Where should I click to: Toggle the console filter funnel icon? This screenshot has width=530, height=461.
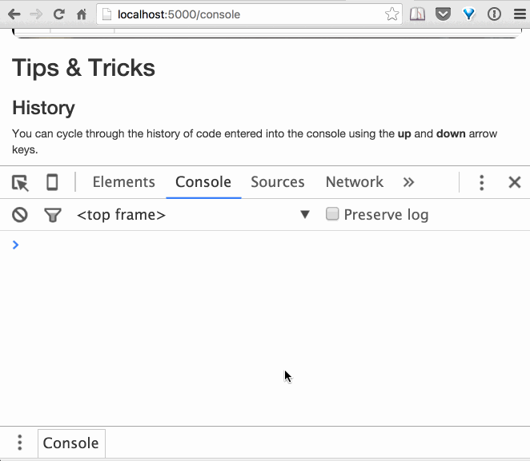coord(52,215)
